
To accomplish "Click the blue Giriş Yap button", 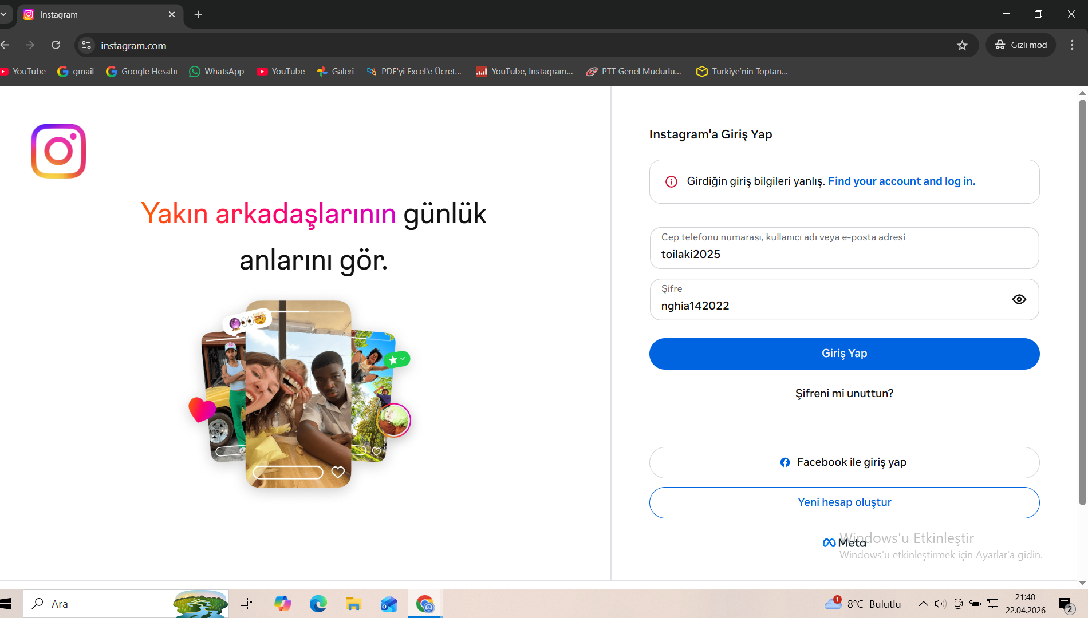I will 844,354.
